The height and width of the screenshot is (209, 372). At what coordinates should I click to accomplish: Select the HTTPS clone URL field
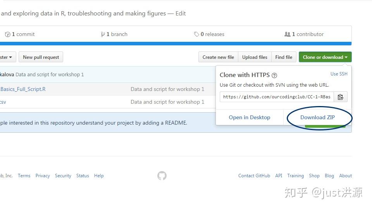point(277,97)
